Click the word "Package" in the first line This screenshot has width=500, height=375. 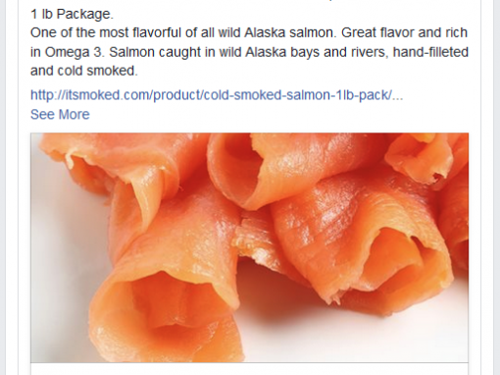point(83,14)
